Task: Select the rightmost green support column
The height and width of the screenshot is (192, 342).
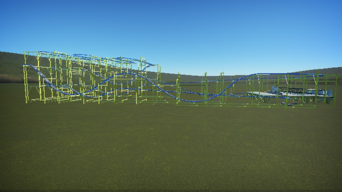Action: click(x=335, y=90)
